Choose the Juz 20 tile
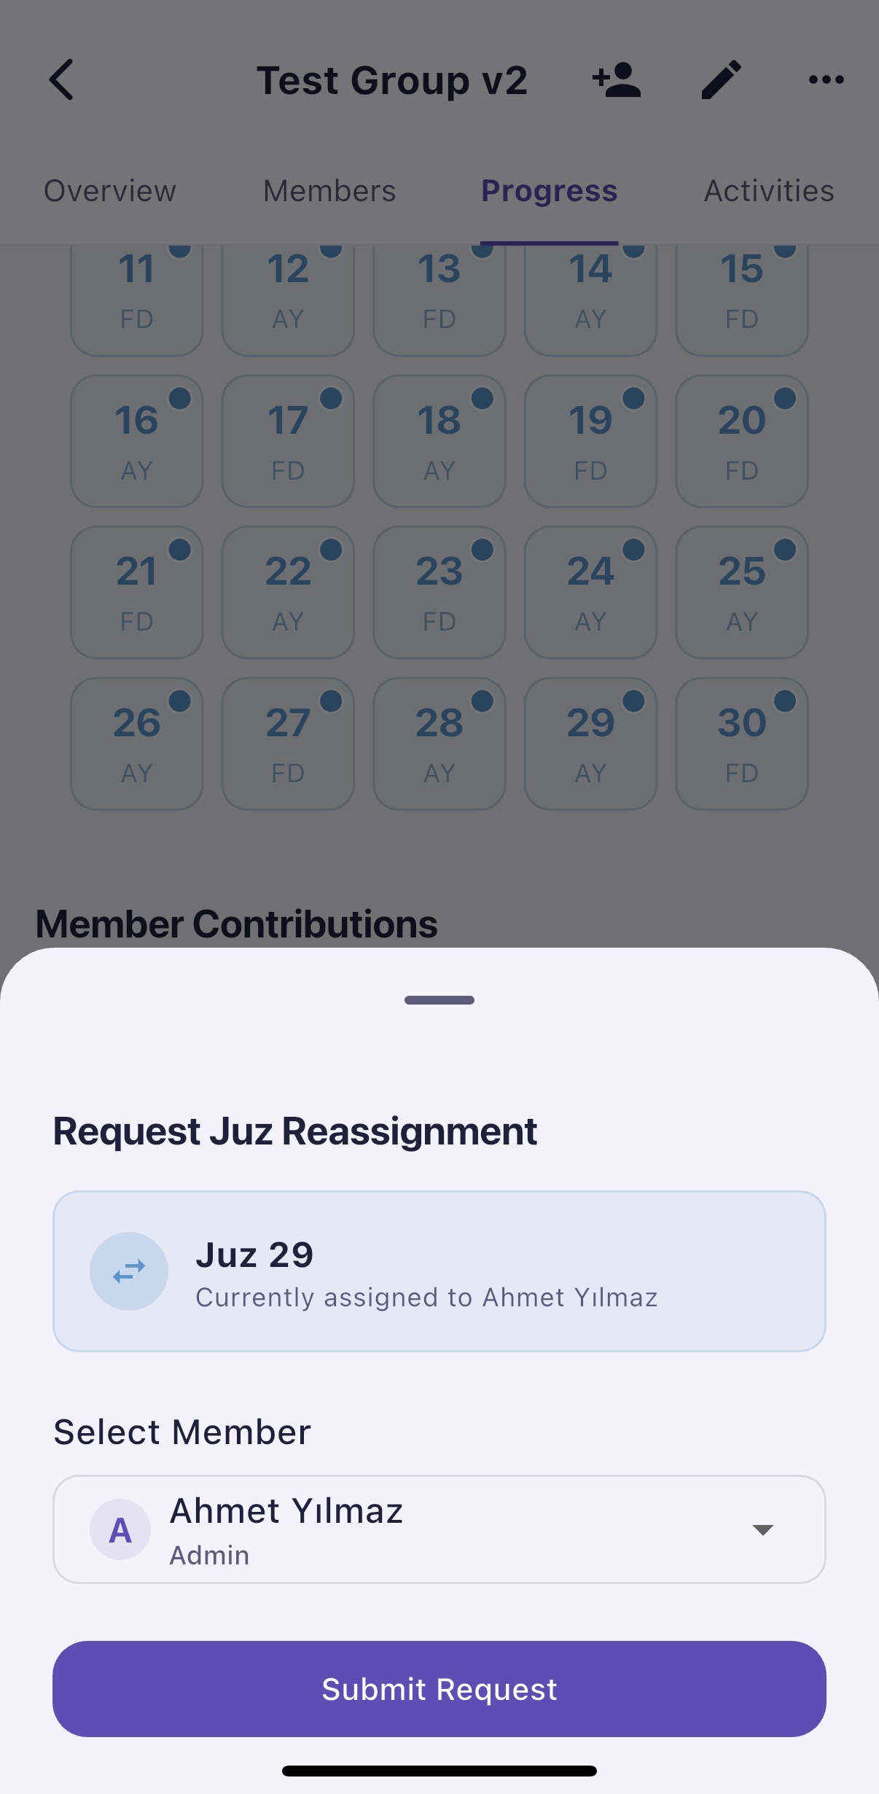 pos(742,441)
